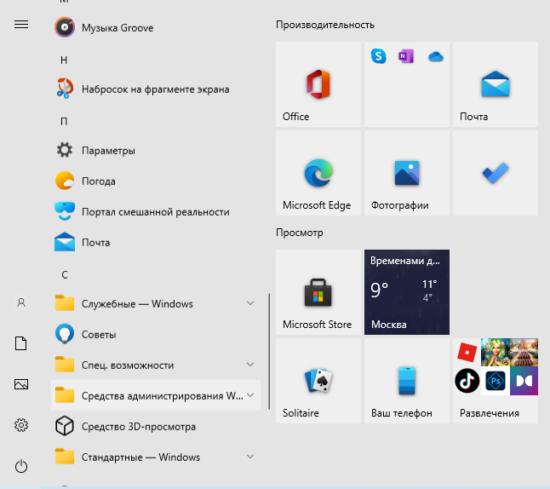Click the Москва weather live tile
Image resolution: width=550 pixels, height=489 pixels.
(x=406, y=292)
